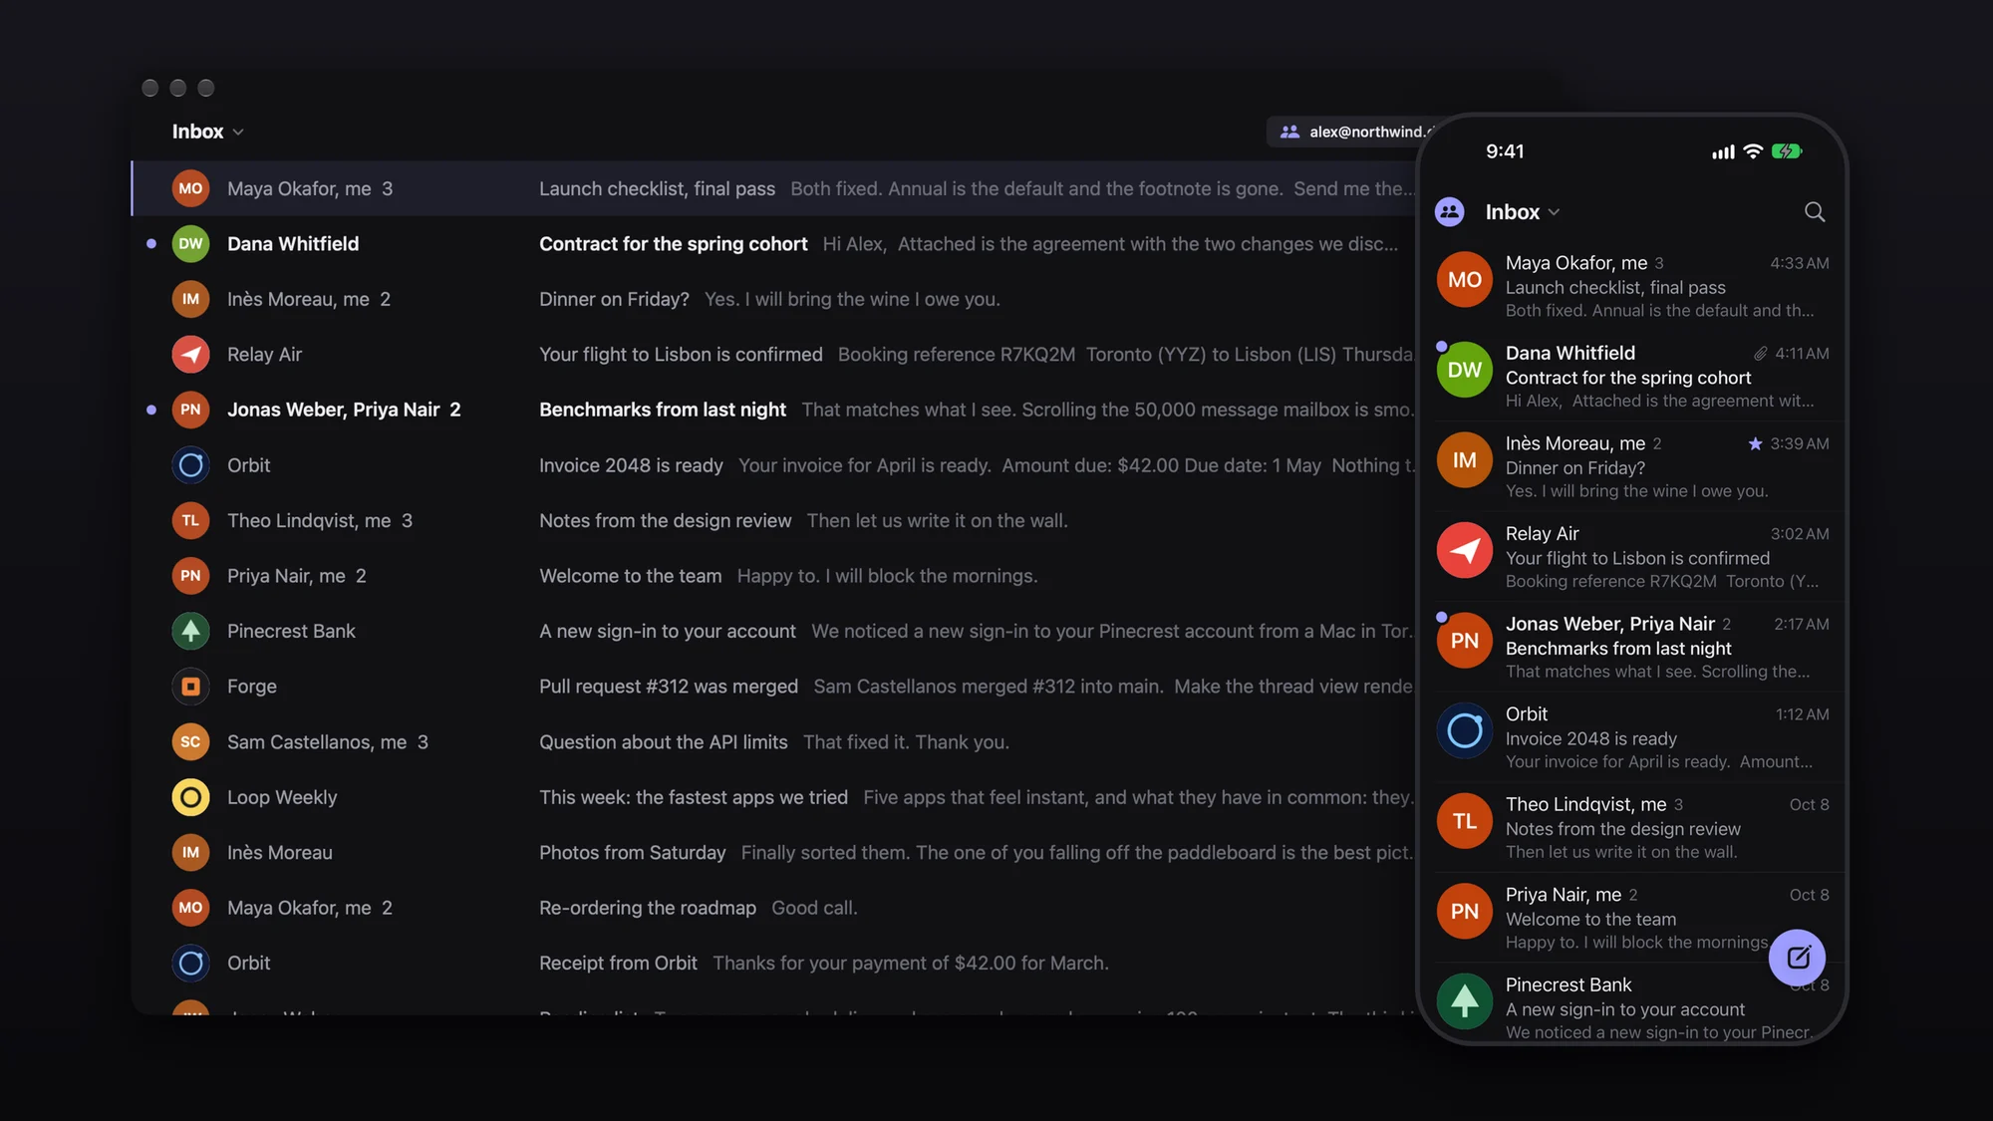The image size is (1993, 1121).
Task: Open desktop 'Benchmarks from last night' thread
Action: [x=774, y=410]
